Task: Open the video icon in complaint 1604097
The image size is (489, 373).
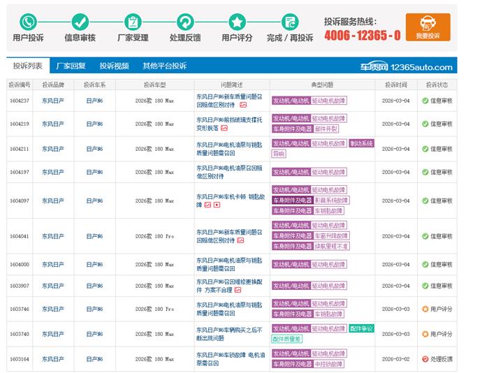Action: click(x=217, y=205)
